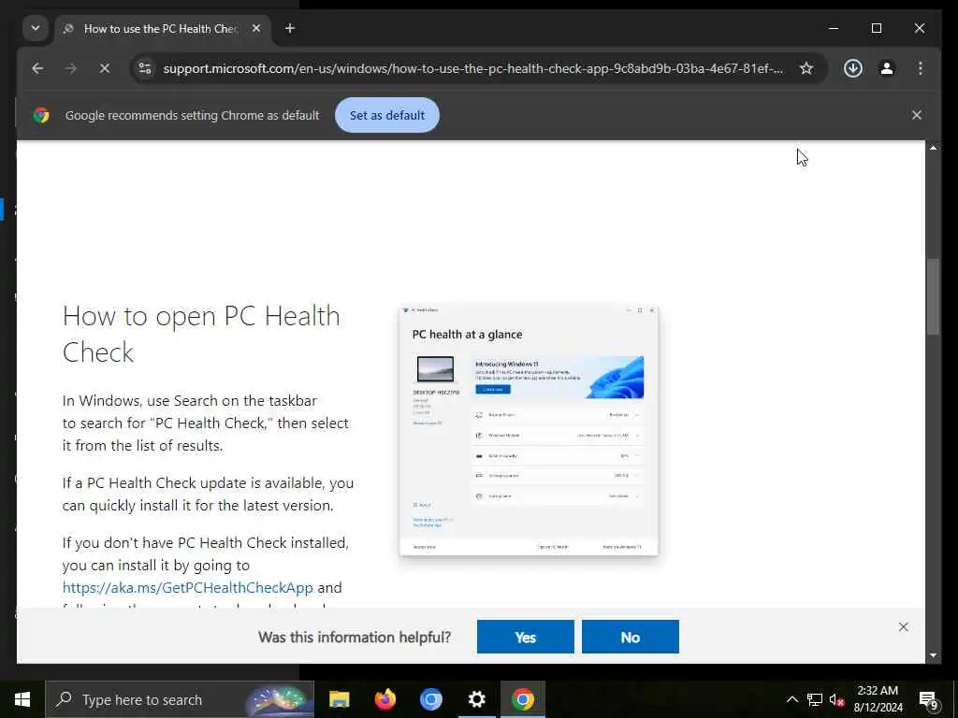This screenshot has height=718, width=958.
Task: Click the page scrollbar up arrow
Action: (933, 147)
